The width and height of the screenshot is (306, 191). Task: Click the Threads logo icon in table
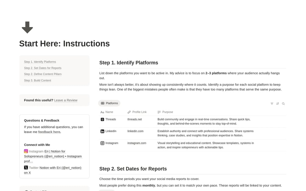point(102,120)
